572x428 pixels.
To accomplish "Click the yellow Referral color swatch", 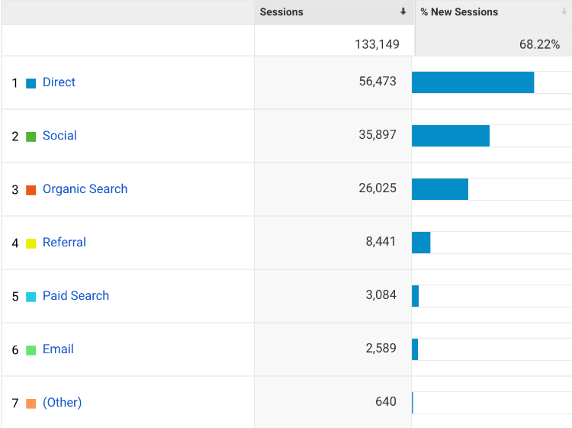I will pos(31,243).
